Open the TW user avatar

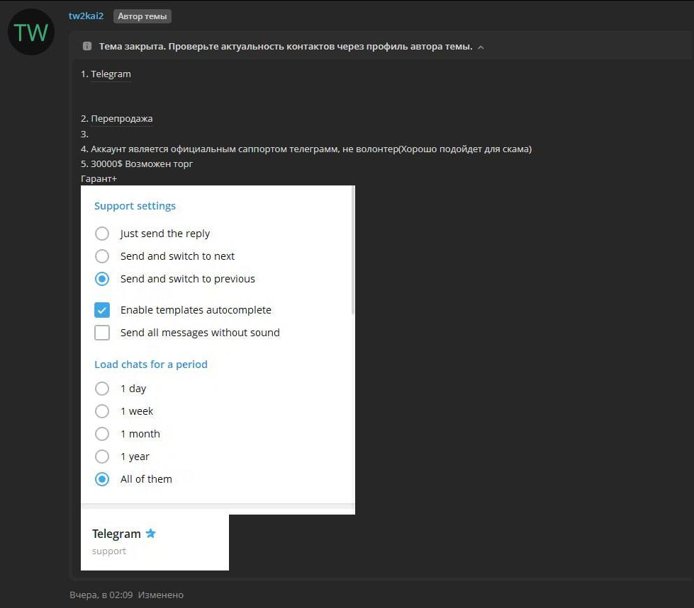coord(31,33)
